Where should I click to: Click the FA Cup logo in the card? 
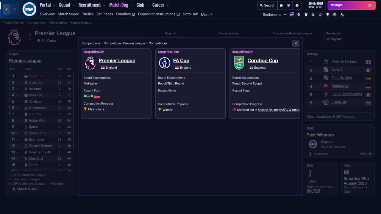pyautogui.click(x=165, y=63)
